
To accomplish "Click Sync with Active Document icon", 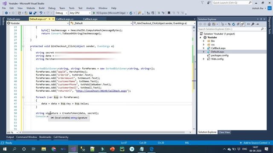I will point(229,24).
